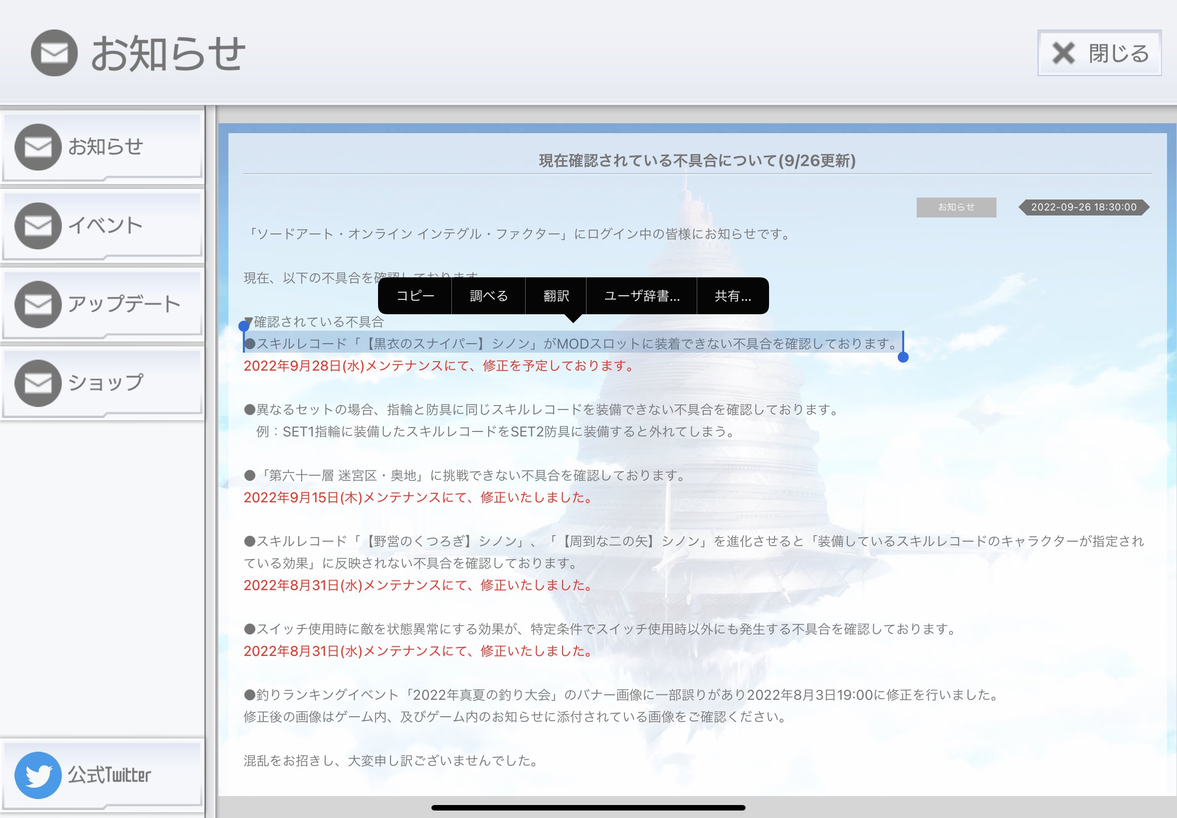Click the スイッチ使用時に敵を状態異常 line
The width and height of the screenshot is (1177, 818).
[600, 629]
